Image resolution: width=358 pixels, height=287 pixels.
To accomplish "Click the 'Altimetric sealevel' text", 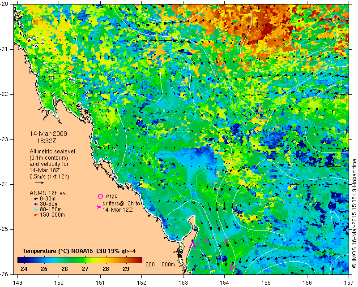I will [x=52, y=152].
